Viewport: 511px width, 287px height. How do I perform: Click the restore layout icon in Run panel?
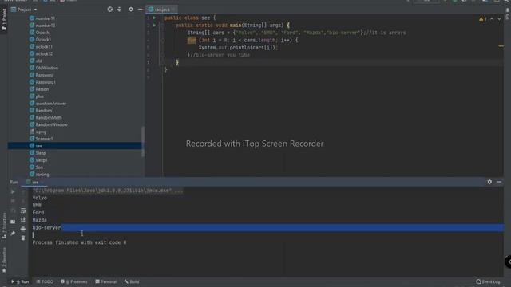tap(13, 222)
